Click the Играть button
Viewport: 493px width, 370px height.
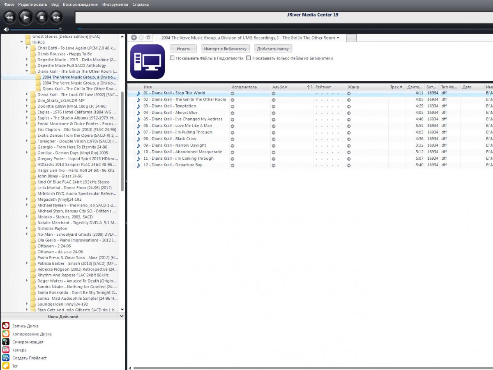[x=184, y=48]
